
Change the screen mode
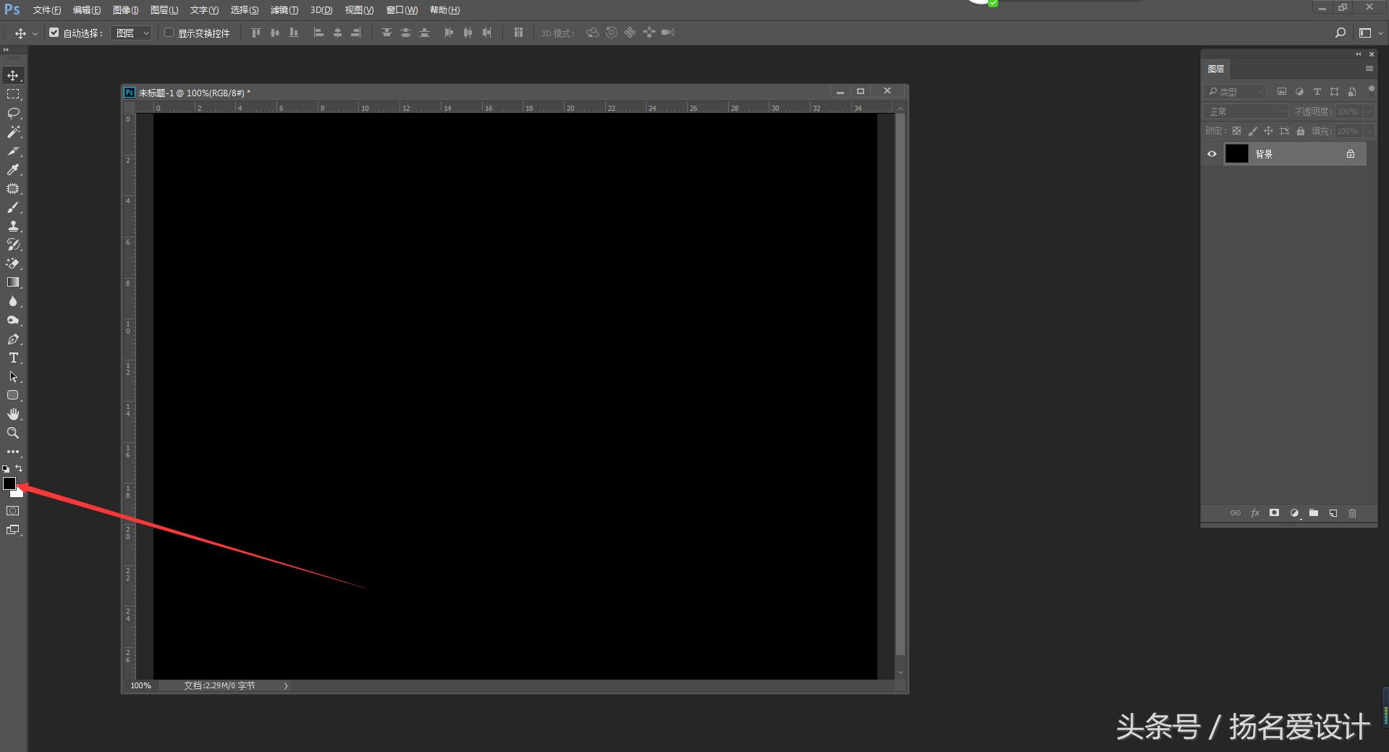(x=13, y=530)
